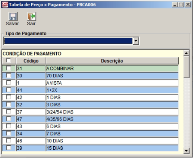This screenshot has height=158, width=193.
Task: Check the box for row 39 15 DIAS
Action: point(9,148)
